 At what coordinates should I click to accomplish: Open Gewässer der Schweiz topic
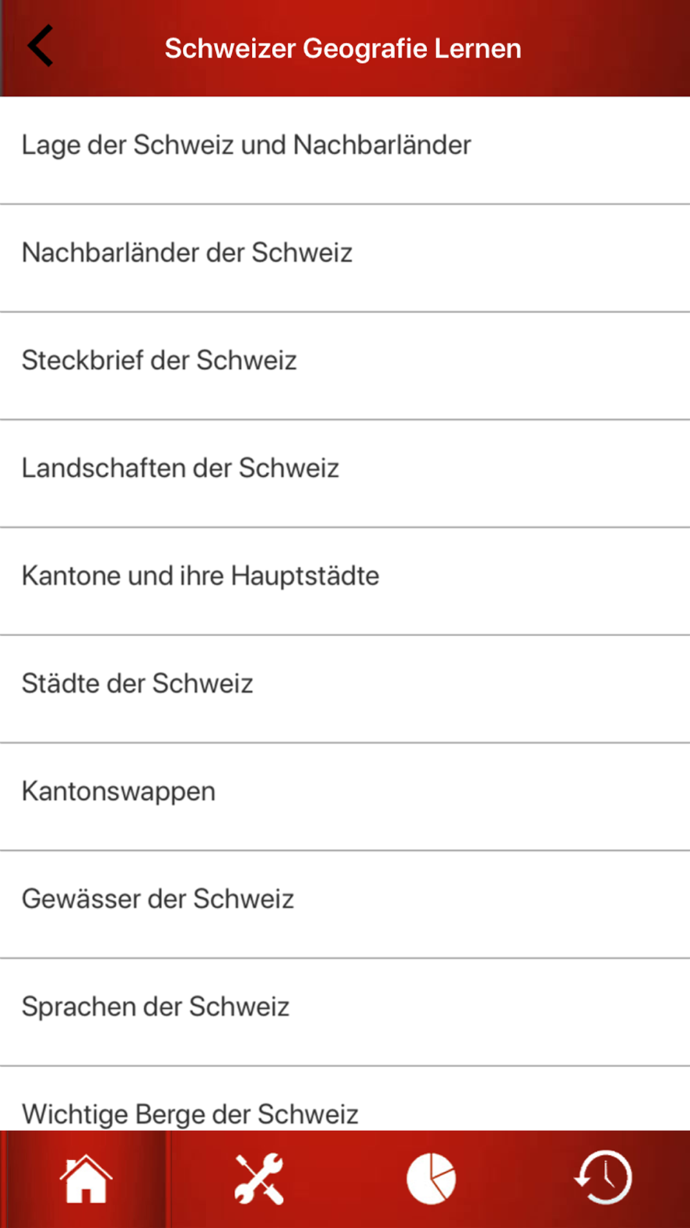tap(345, 905)
